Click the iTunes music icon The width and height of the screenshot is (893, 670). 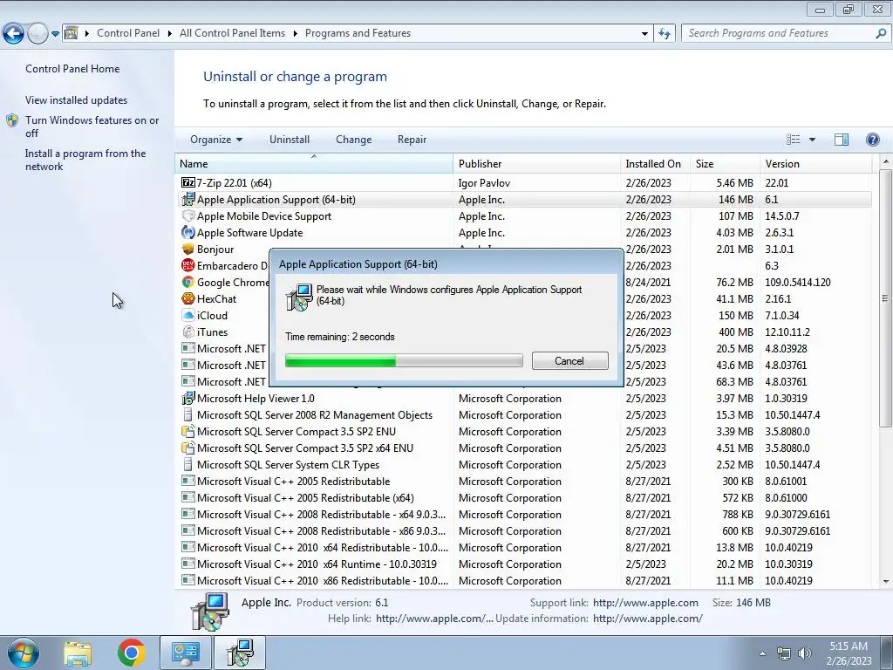click(187, 332)
